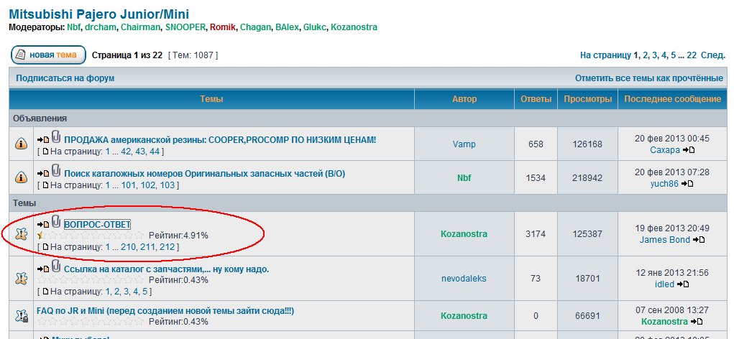This screenshot has width=734, height=339.
Task: Open topic Ссылка на каталог с запчастями
Action: (x=166, y=269)
